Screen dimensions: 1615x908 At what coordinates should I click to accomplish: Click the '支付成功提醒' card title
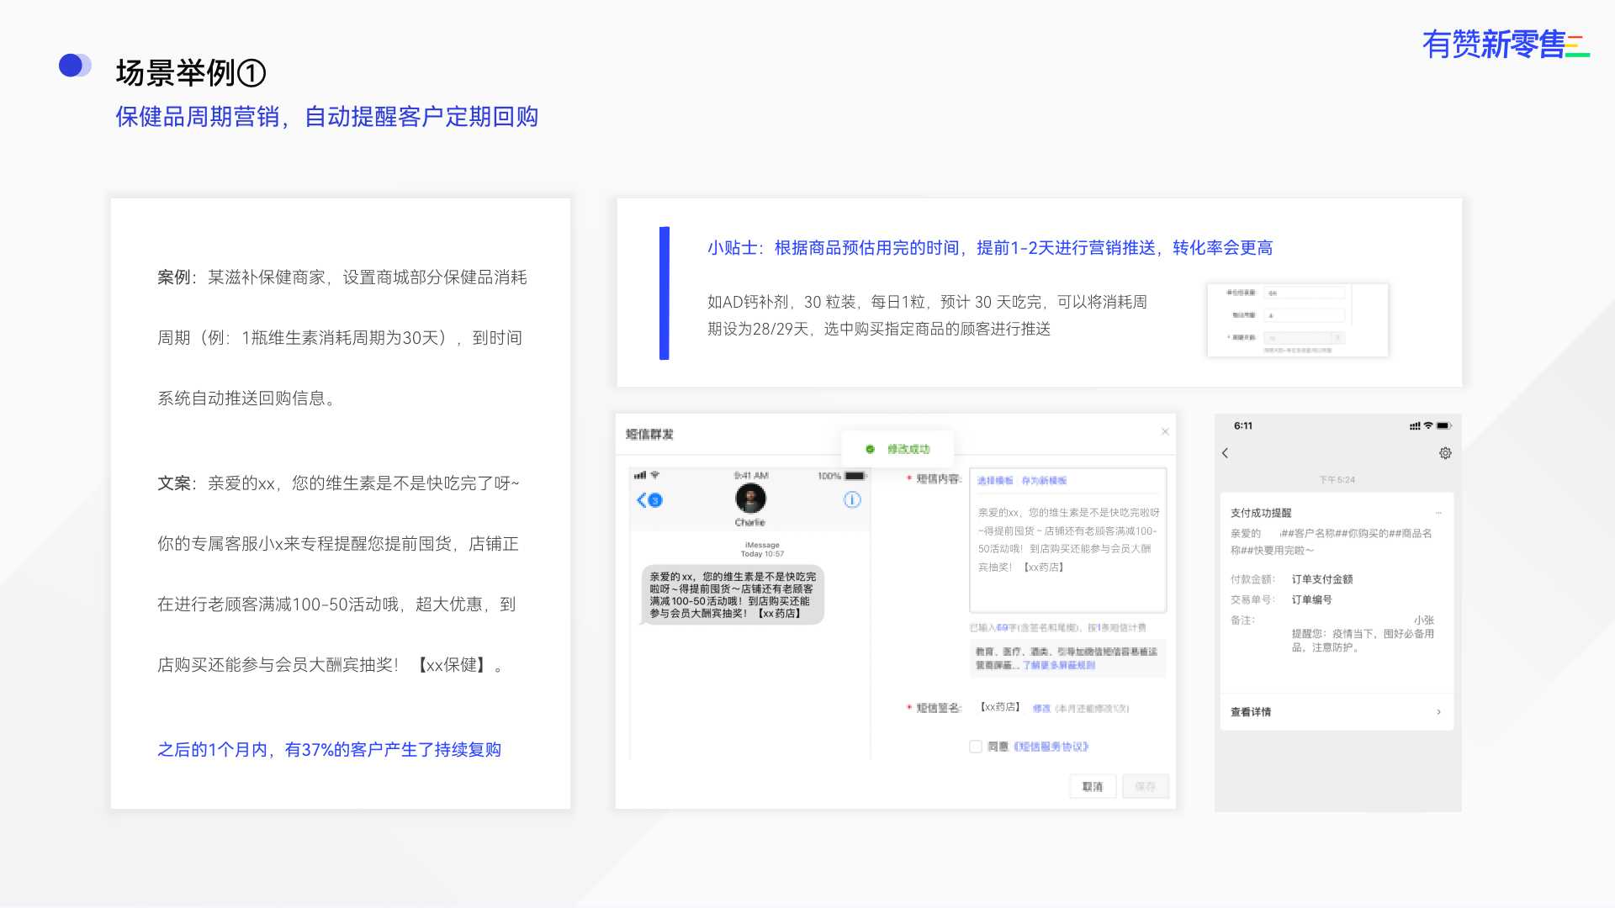pos(1261,513)
